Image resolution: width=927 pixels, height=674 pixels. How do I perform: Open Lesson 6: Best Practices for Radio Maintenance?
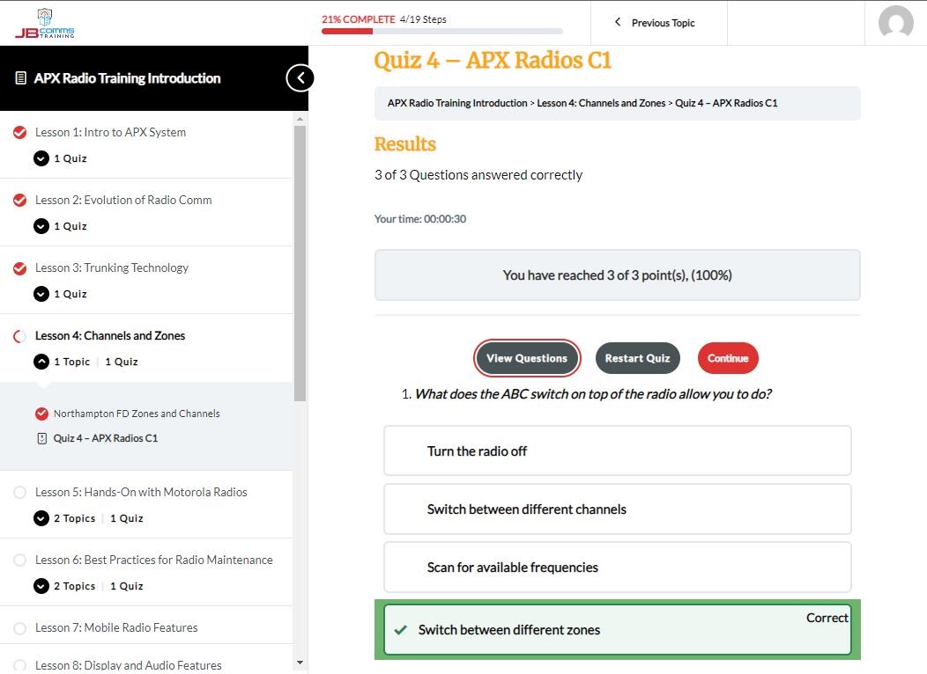click(x=153, y=560)
